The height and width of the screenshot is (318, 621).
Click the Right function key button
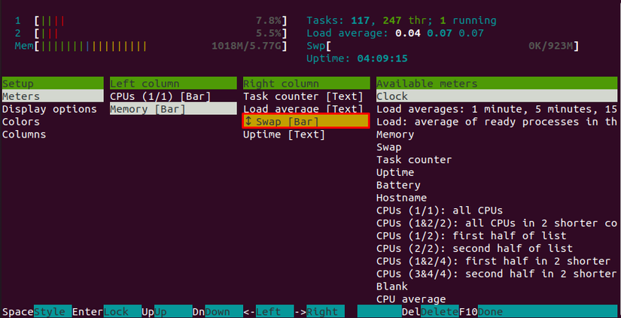325,311
